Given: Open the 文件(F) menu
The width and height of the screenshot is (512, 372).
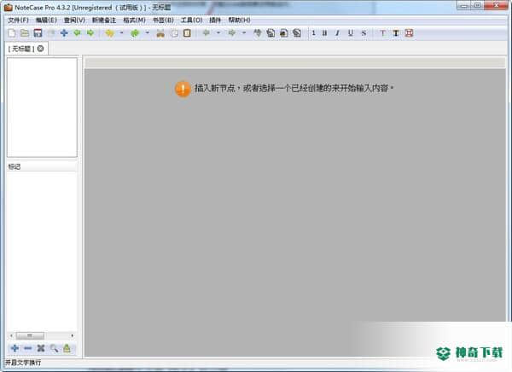Looking at the screenshot, I should pyautogui.click(x=18, y=20).
